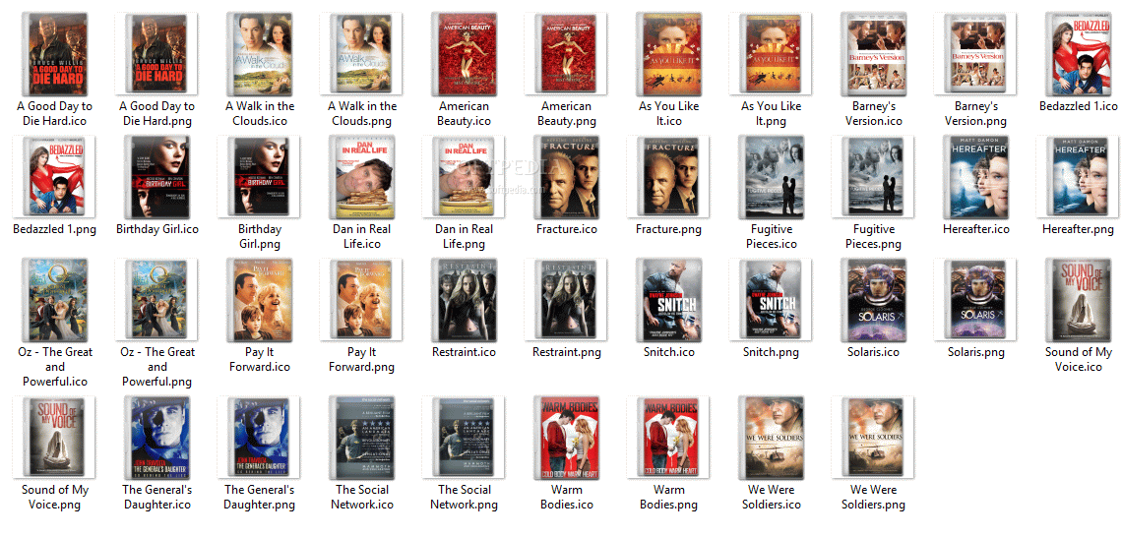
Task: Select the Pay It Forward.ico icon
Action: [x=260, y=300]
